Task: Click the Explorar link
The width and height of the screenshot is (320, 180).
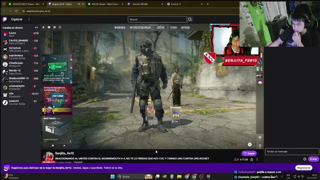Action: [17, 19]
